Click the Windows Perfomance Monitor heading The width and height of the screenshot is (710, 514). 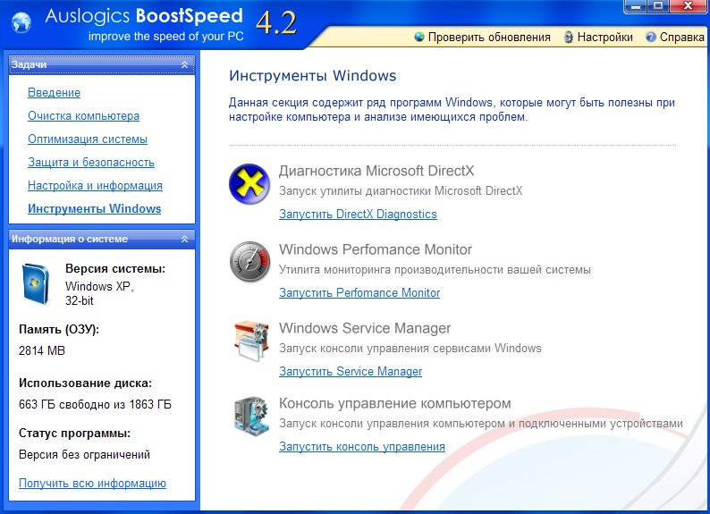376,249
